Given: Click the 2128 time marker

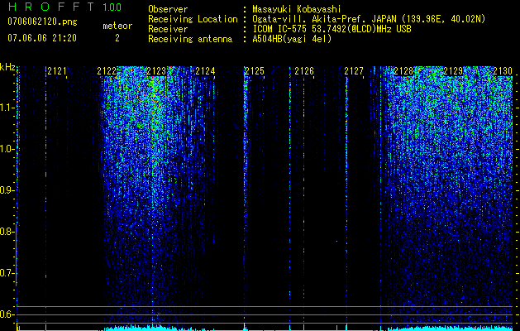Looking at the screenshot, I should point(403,71).
